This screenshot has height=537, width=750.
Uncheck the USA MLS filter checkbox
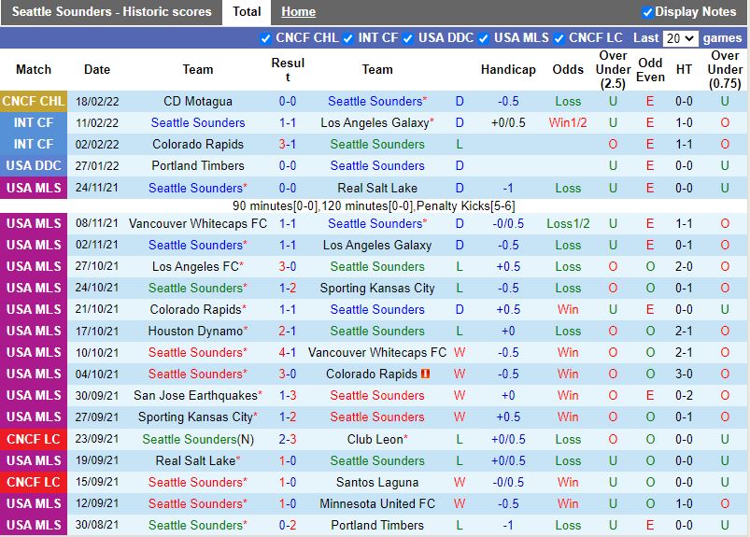tap(484, 38)
